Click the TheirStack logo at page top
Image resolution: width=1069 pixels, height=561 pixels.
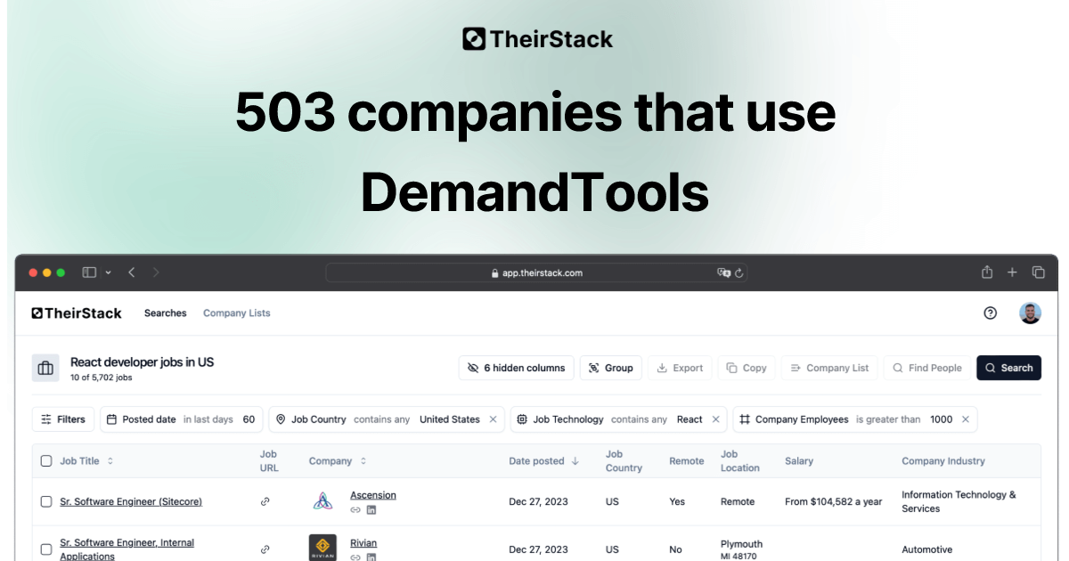pyautogui.click(x=537, y=39)
